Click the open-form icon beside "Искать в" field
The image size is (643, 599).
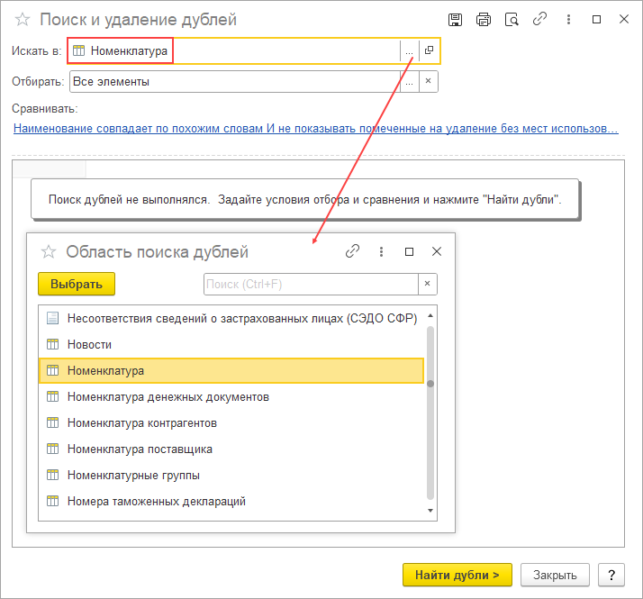click(x=429, y=50)
